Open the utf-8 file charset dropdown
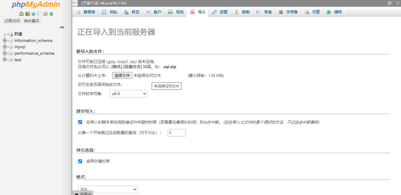Viewport: 401px width, 195px height. point(128,94)
